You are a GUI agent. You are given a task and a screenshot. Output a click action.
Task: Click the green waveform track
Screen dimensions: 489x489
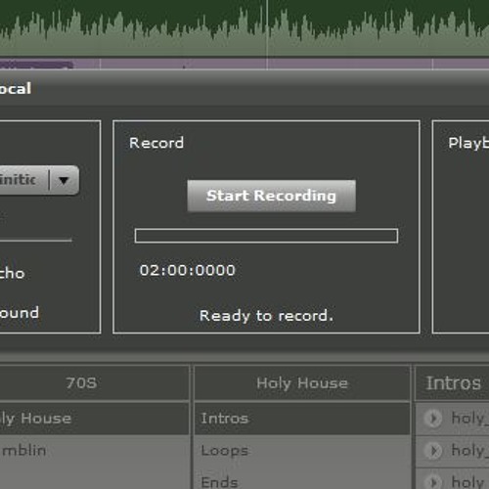click(244, 27)
